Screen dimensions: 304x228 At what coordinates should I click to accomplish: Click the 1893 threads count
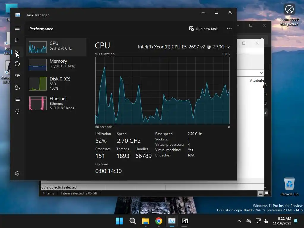pyautogui.click(x=123, y=156)
